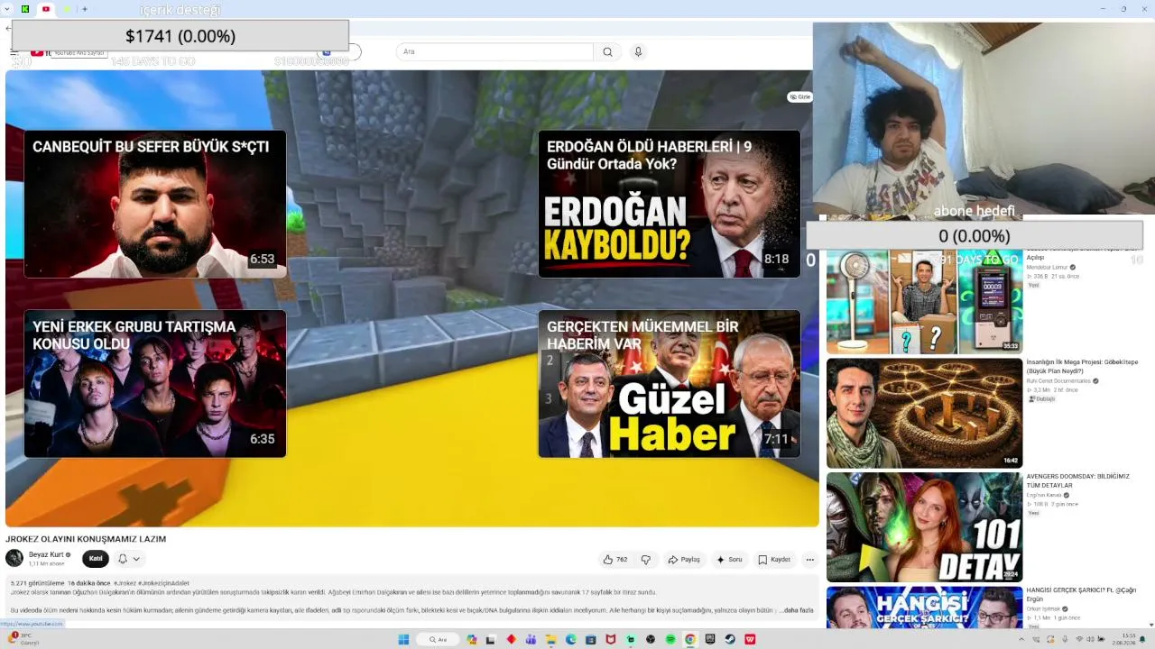The image size is (1155, 649).
Task: Click the '0 (0.00%)' abone hedefi bar
Action: tap(975, 236)
